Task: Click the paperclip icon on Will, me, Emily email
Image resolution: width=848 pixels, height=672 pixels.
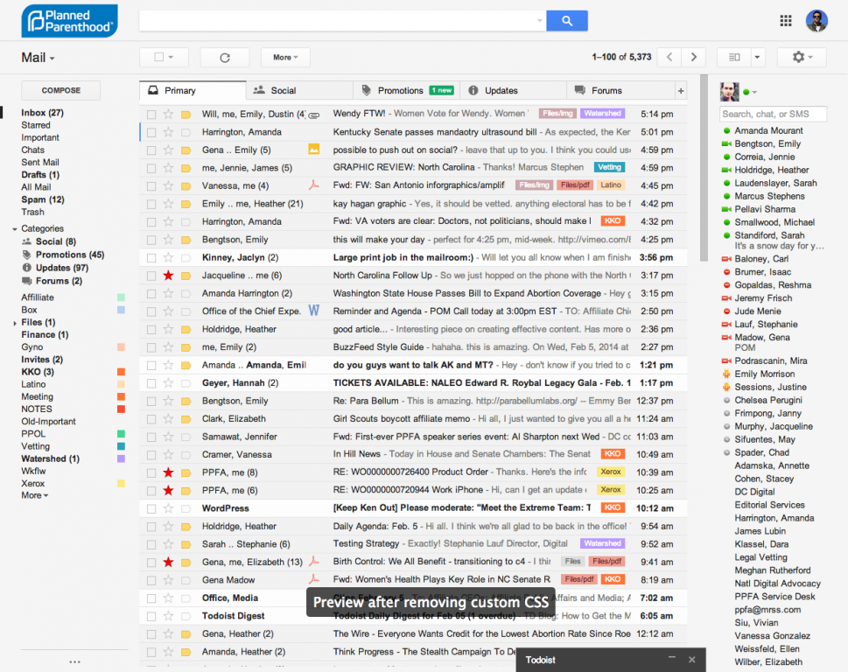Action: point(313,115)
